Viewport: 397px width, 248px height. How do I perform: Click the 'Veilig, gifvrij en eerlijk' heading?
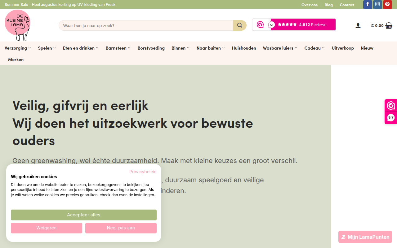pyautogui.click(x=81, y=105)
